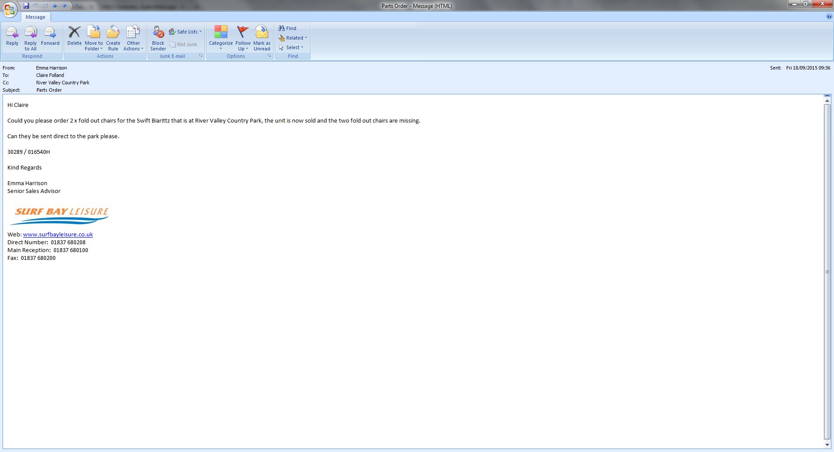Viewport: 834px width, 452px height.
Task: Click River Valley Country Park in Cc
Action: click(63, 83)
